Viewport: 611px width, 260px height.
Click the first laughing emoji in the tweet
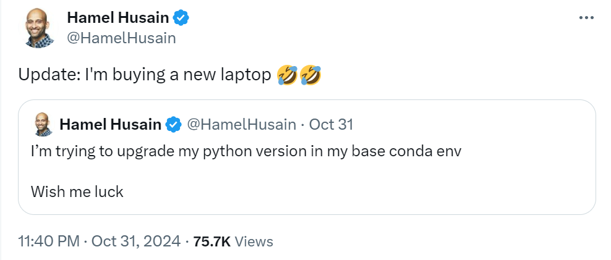pyautogui.click(x=288, y=75)
